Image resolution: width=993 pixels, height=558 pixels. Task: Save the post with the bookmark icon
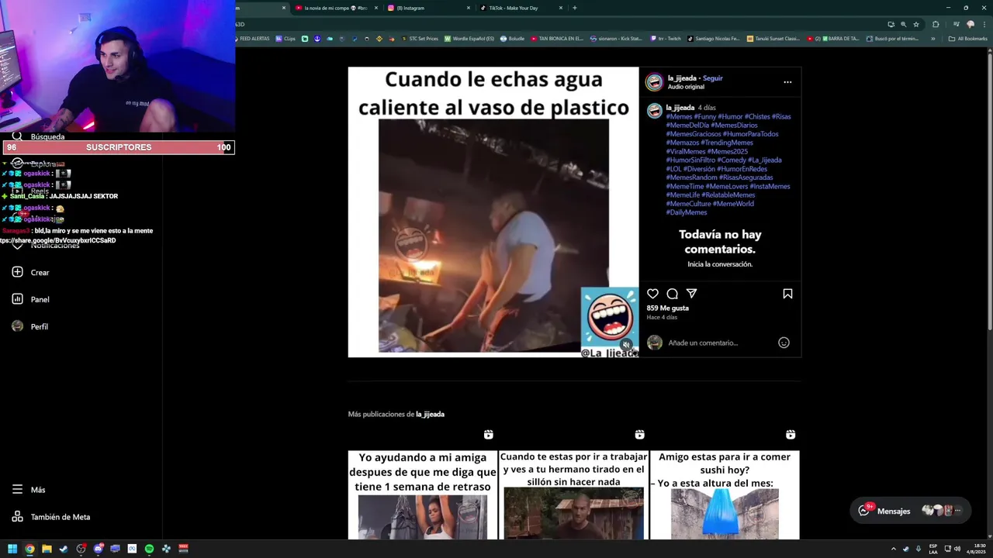pyautogui.click(x=787, y=294)
